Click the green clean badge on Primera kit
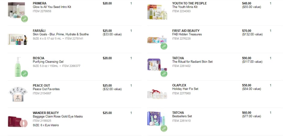Screen dimensions: 283x136 [25, 19]
